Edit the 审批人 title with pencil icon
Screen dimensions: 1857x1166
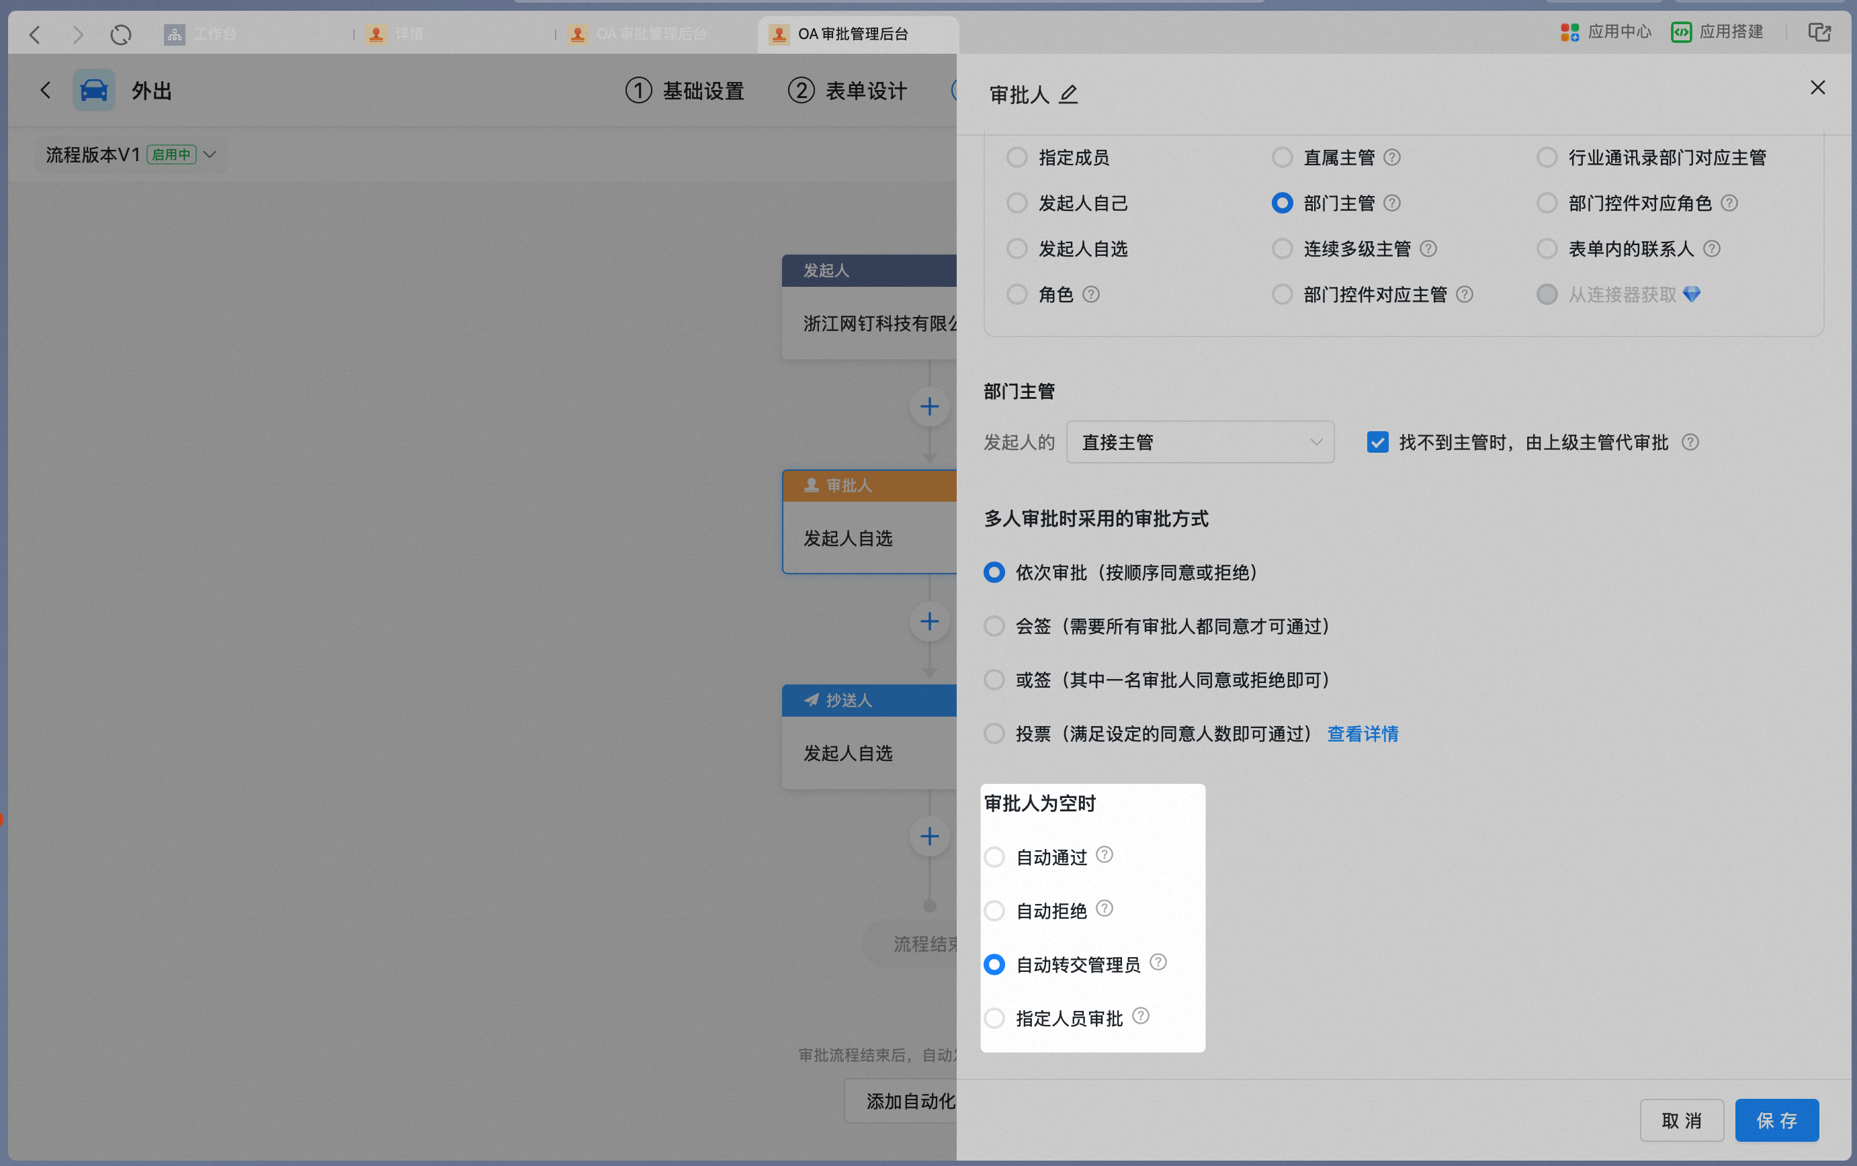(1068, 94)
